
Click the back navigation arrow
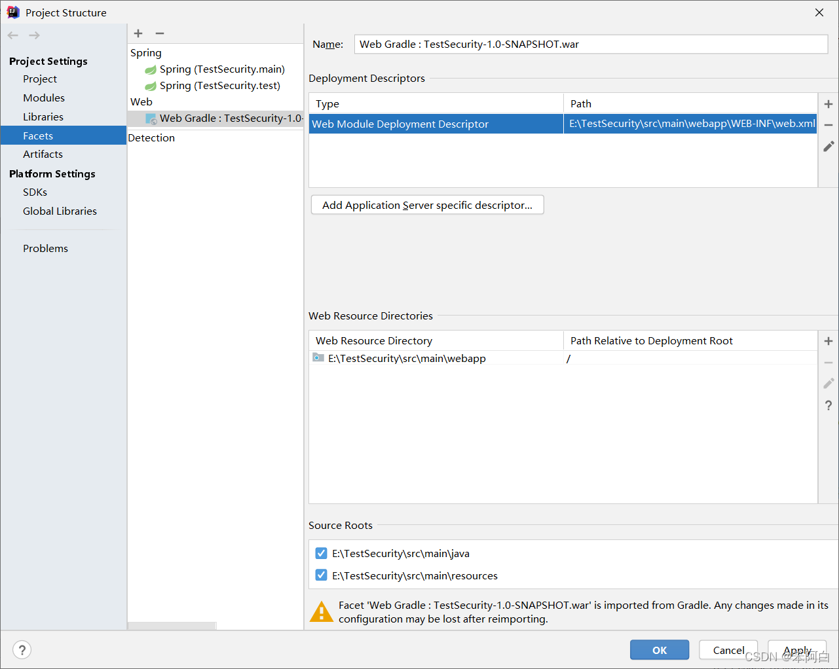pyautogui.click(x=13, y=35)
